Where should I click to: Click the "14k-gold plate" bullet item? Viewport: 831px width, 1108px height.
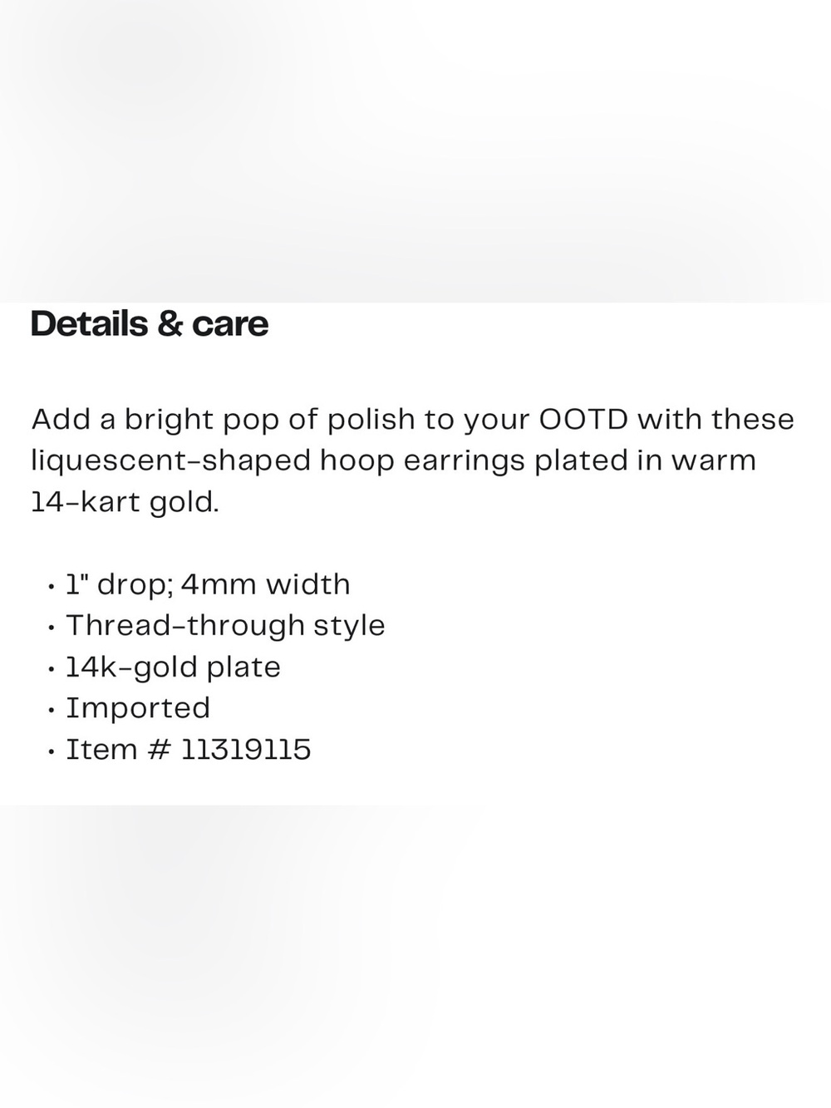(173, 667)
